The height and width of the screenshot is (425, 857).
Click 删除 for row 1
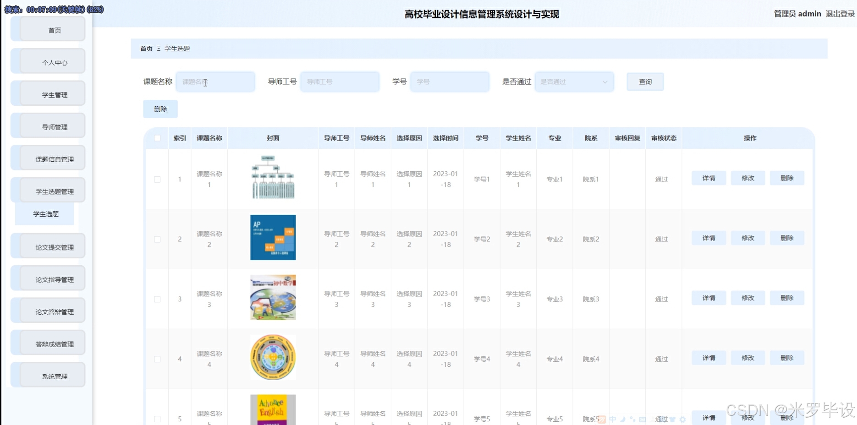(787, 178)
